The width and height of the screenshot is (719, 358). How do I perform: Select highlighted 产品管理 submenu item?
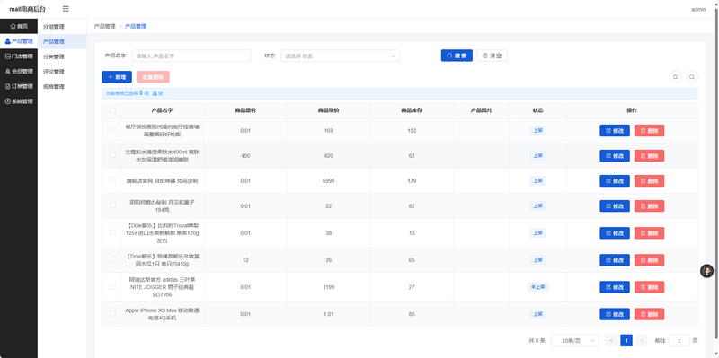tap(62, 41)
